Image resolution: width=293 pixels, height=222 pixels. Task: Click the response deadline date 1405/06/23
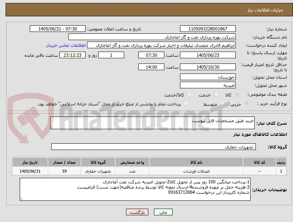point(208,55)
